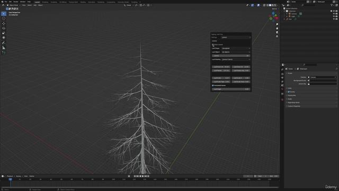Screen dimensions: 339x191
Task: Expand the Rigid Body World panel
Action: click(293, 102)
